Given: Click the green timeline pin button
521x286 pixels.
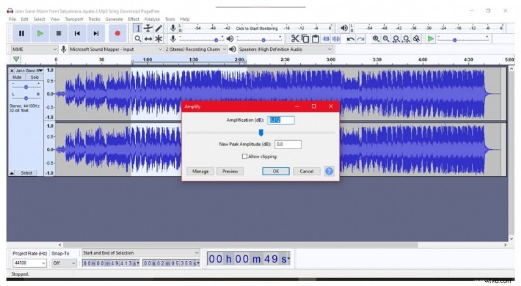Looking at the screenshot, I should pyautogui.click(x=16, y=59).
